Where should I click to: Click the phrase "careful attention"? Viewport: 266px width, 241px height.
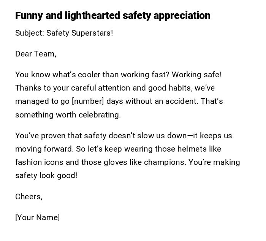click(x=100, y=88)
